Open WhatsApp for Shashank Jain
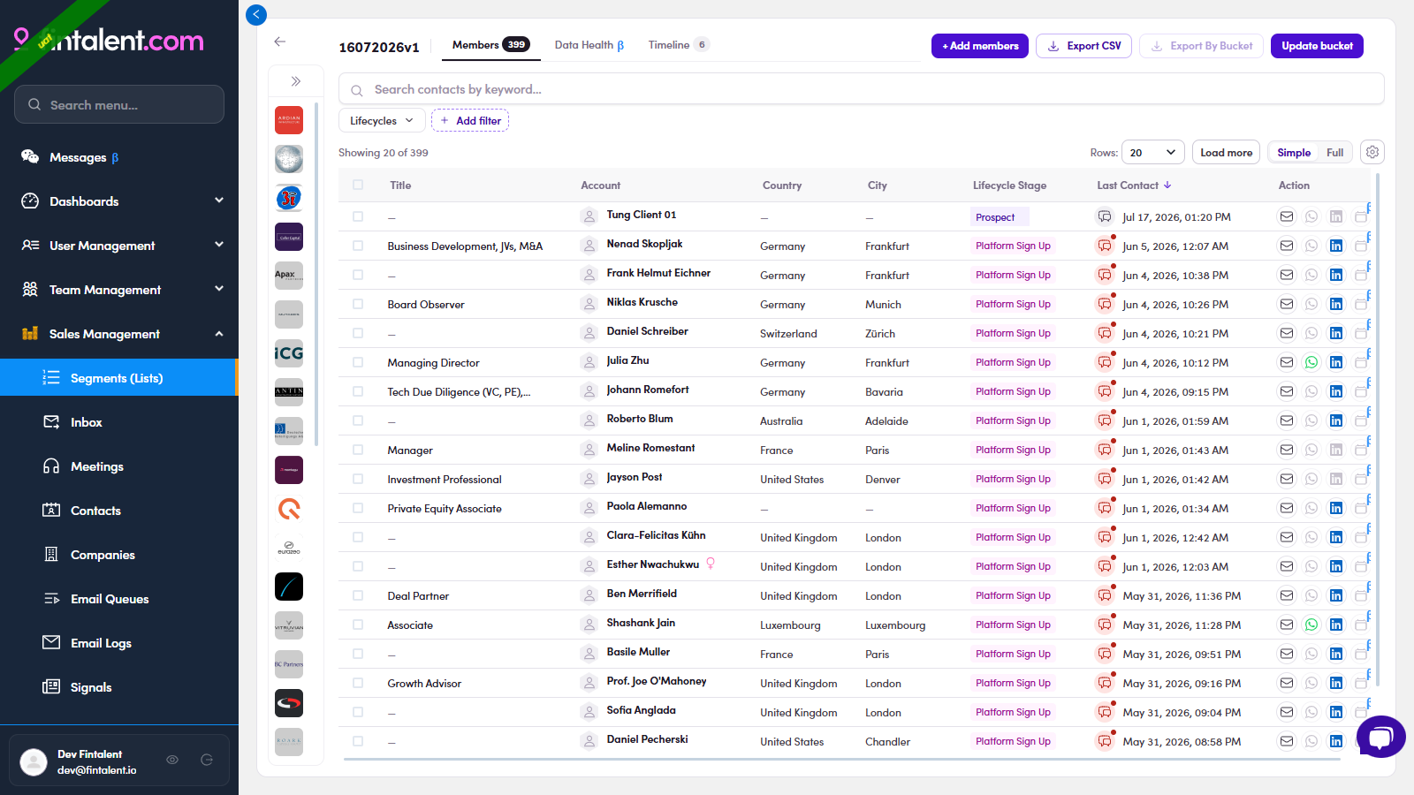Viewport: 1414px width, 795px height. (x=1311, y=625)
